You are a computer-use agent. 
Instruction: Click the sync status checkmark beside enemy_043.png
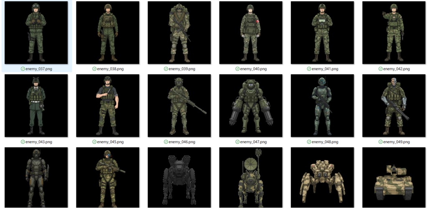click(23, 142)
